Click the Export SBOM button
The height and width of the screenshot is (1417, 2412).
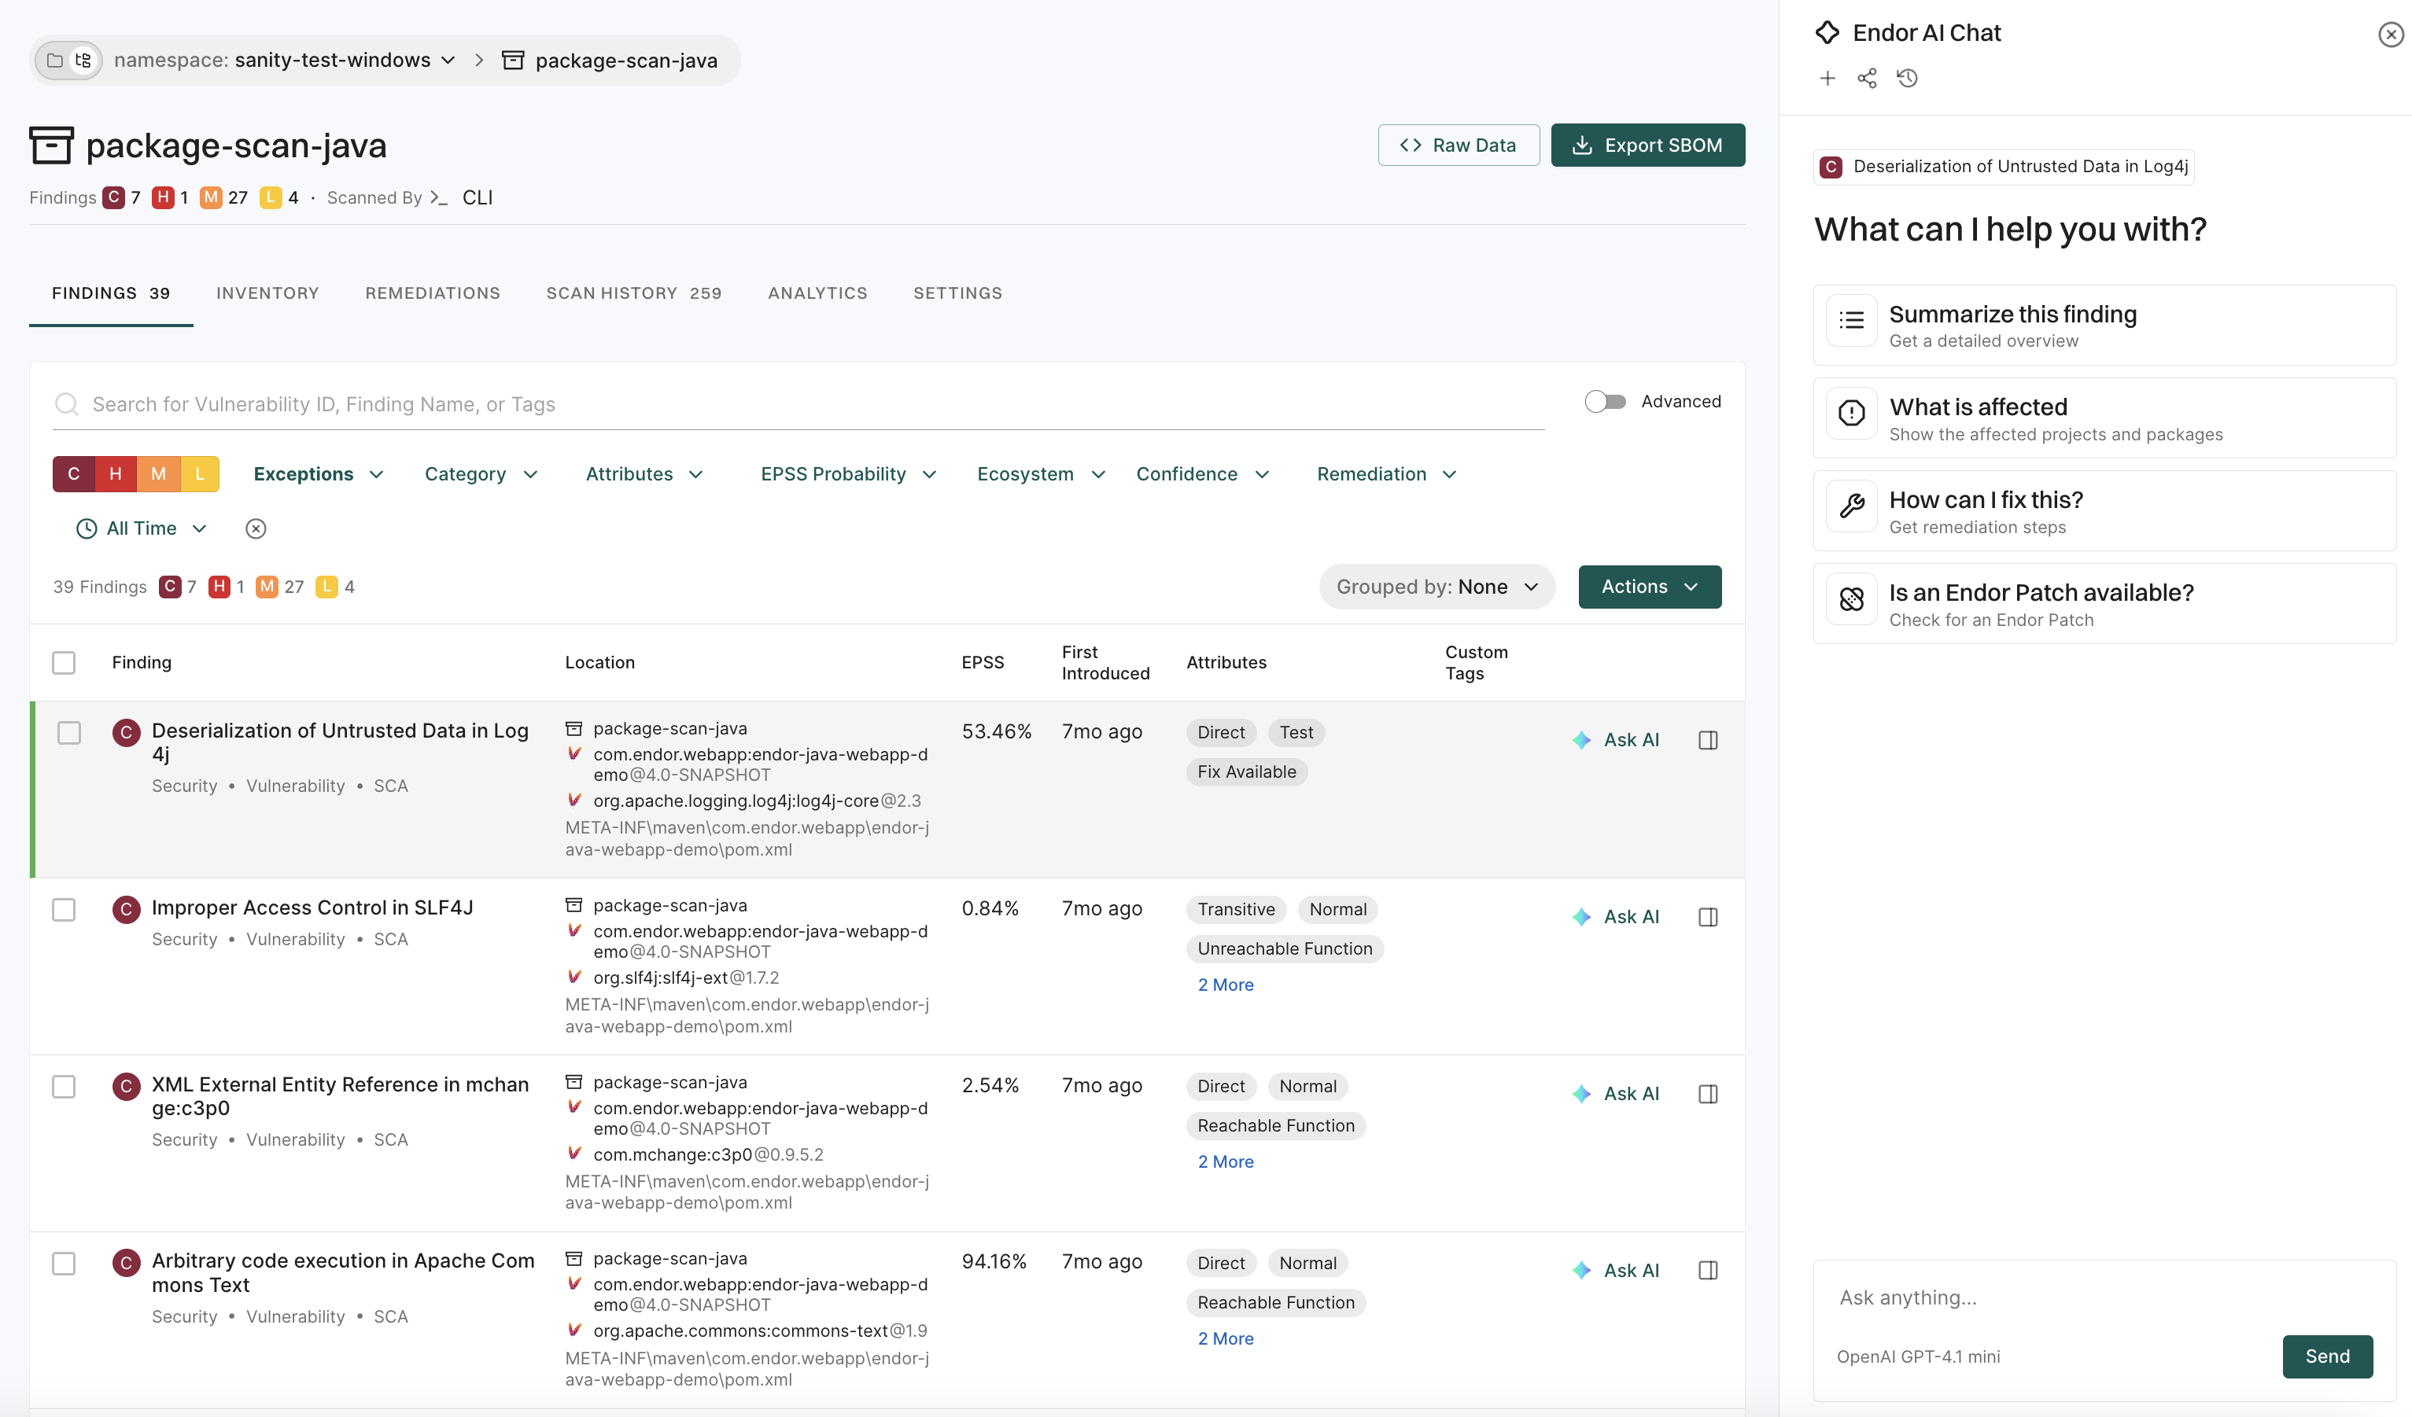pos(1647,145)
